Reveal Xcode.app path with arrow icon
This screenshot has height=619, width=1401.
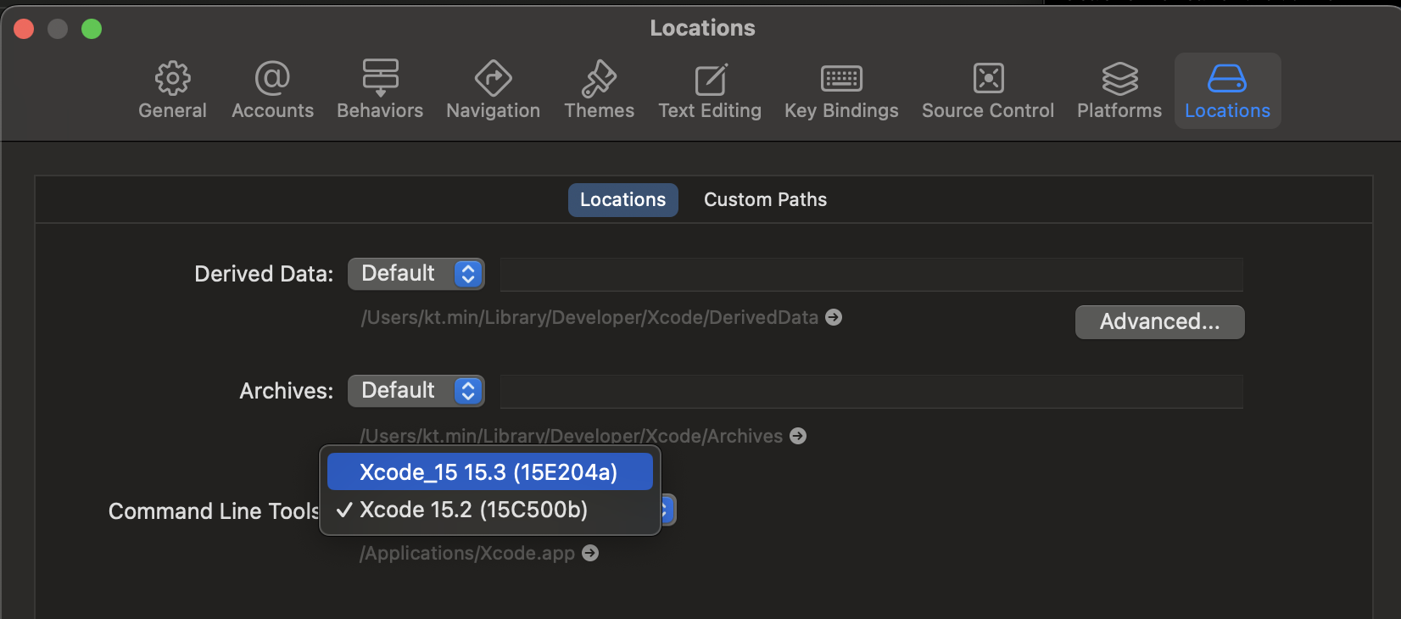coord(590,553)
